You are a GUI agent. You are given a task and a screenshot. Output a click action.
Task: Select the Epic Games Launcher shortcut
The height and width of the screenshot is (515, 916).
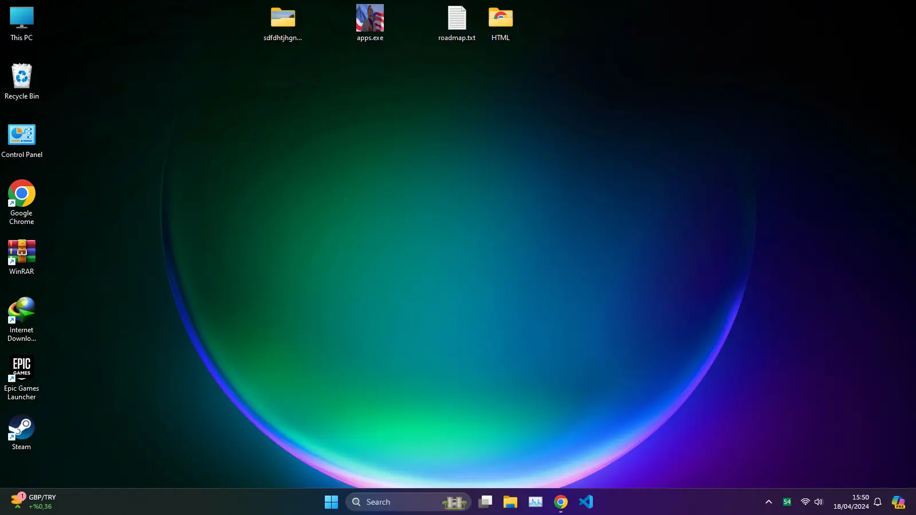pyautogui.click(x=22, y=378)
